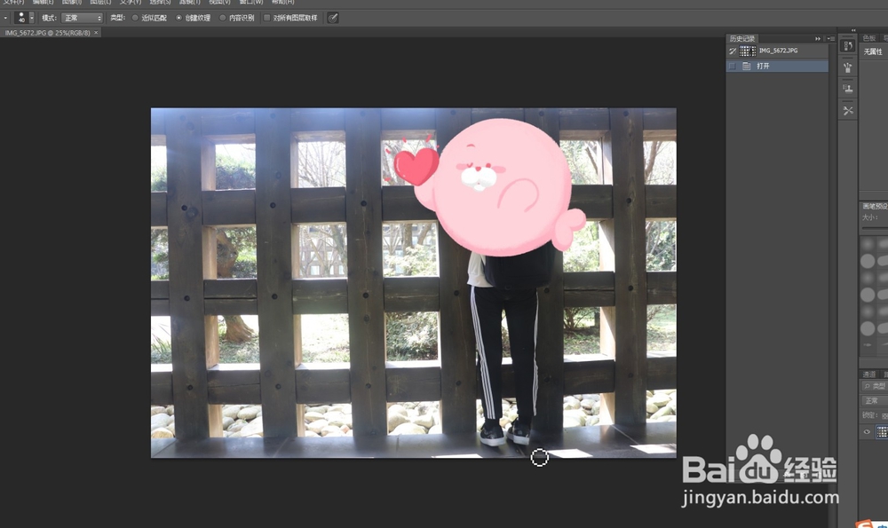888x528 pixels.
Task: Select the 打开 history state
Action: (x=777, y=67)
